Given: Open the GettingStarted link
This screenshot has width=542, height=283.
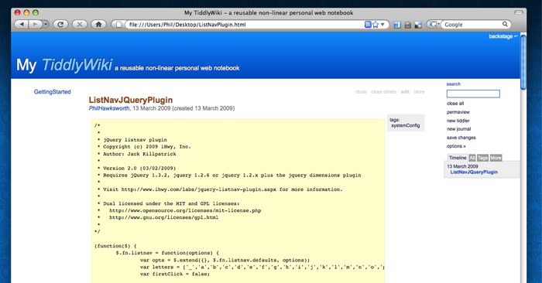Looking at the screenshot, I should [x=52, y=91].
